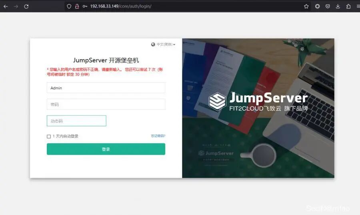Focus the 密码 password field
The image size is (360, 215).
[x=106, y=104]
